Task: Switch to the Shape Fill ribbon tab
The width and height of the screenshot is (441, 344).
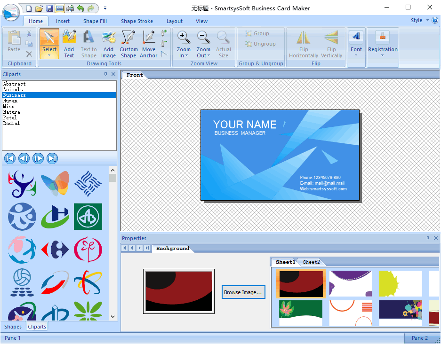Action: pyautogui.click(x=95, y=21)
